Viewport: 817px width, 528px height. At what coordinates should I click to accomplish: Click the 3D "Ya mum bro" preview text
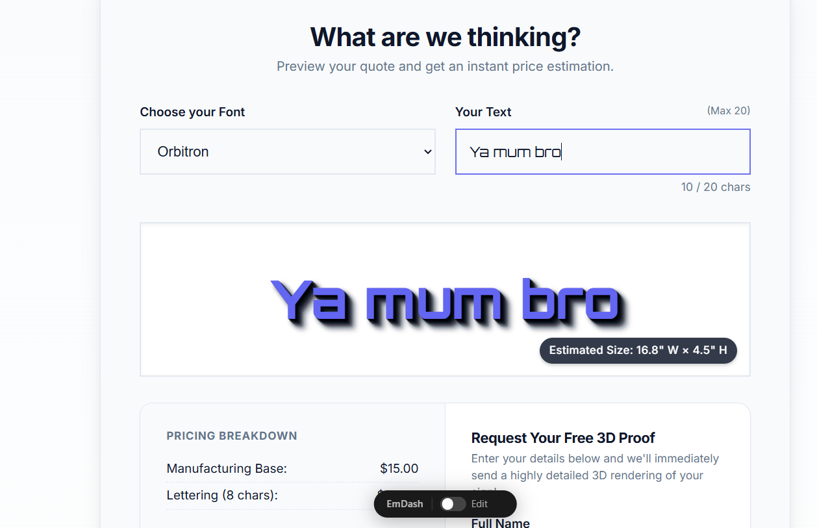(446, 301)
